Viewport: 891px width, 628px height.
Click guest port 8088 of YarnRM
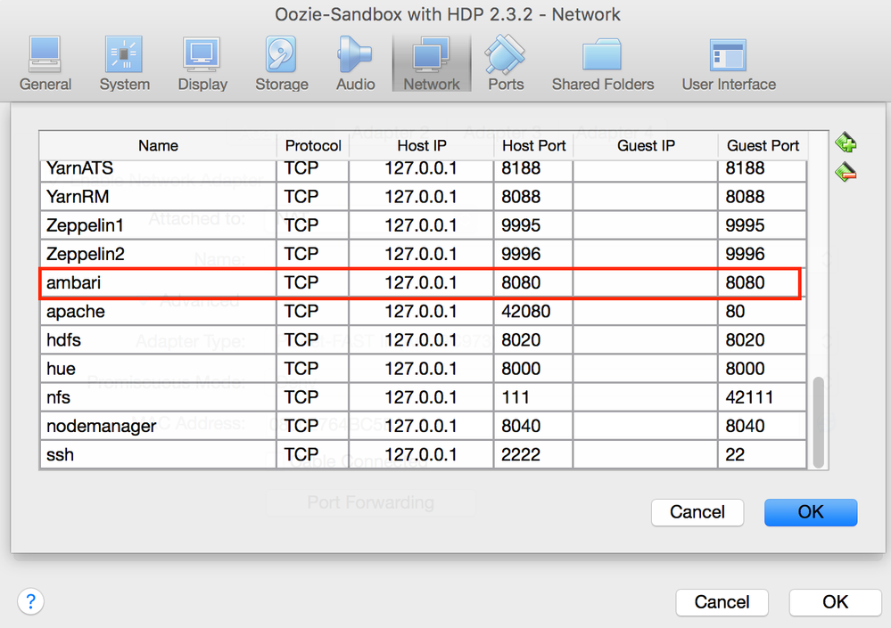point(762,196)
